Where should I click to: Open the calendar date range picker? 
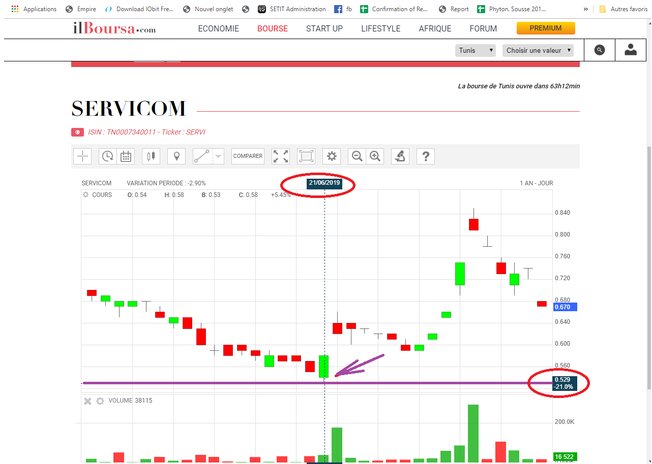coord(126,156)
